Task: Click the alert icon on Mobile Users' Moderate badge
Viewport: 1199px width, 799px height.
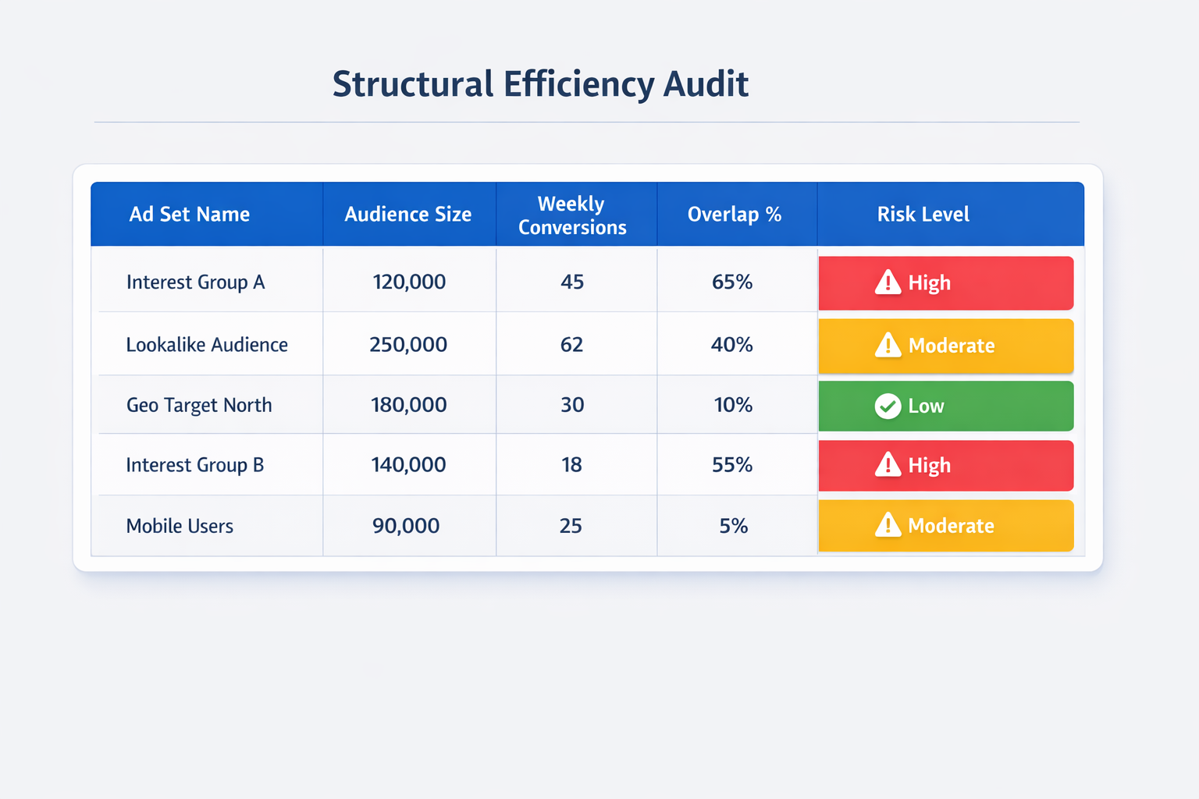Action: (888, 526)
